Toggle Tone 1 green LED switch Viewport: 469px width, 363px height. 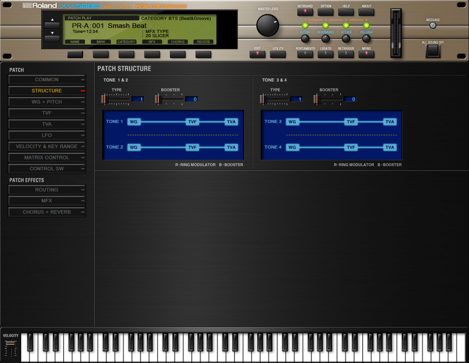pyautogui.click(x=305, y=25)
